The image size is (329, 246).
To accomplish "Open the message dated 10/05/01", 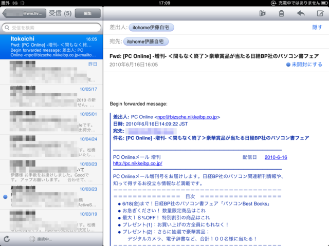I will [x=51, y=122].
